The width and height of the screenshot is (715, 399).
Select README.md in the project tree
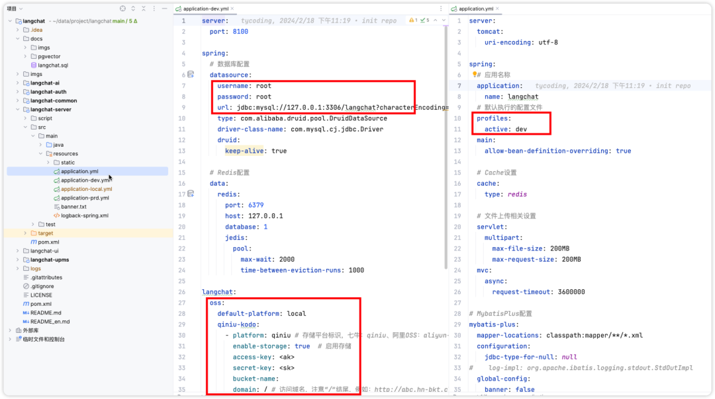click(x=46, y=313)
